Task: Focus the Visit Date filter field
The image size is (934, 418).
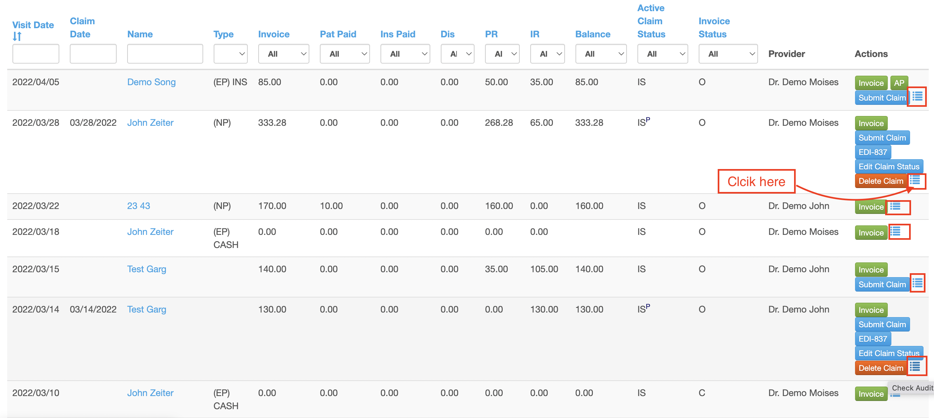Action: 36,54
